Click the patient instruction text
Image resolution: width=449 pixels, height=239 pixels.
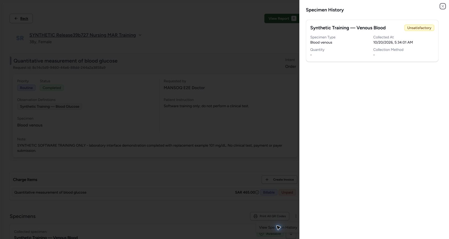point(206,106)
